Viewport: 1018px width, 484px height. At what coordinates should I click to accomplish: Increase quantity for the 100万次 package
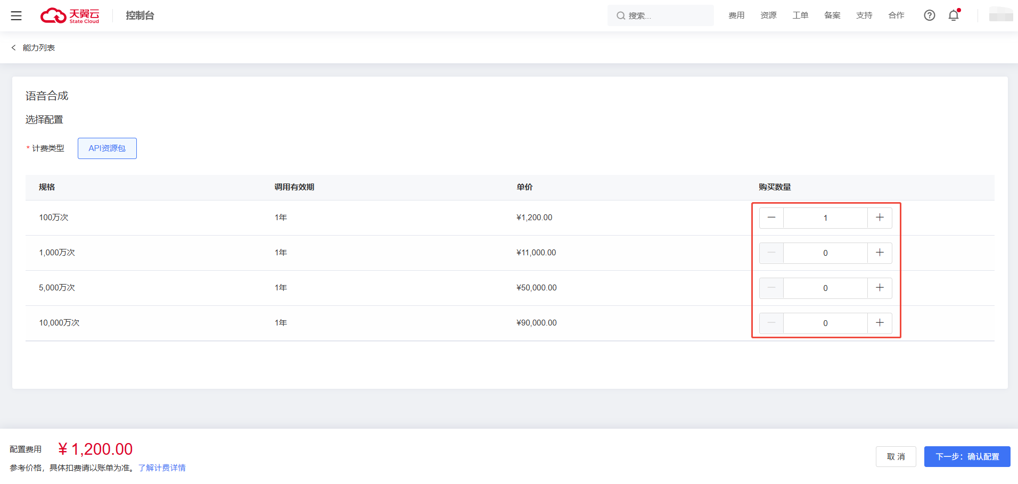click(880, 218)
